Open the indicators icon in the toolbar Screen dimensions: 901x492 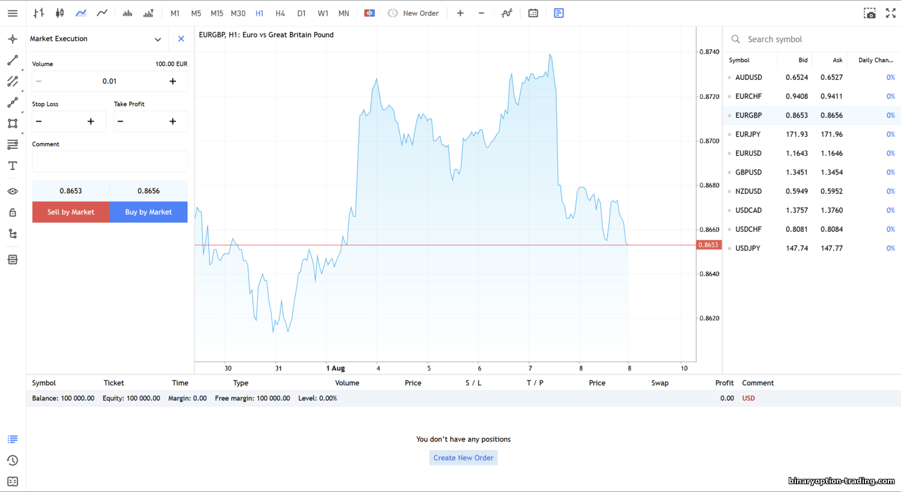(507, 13)
